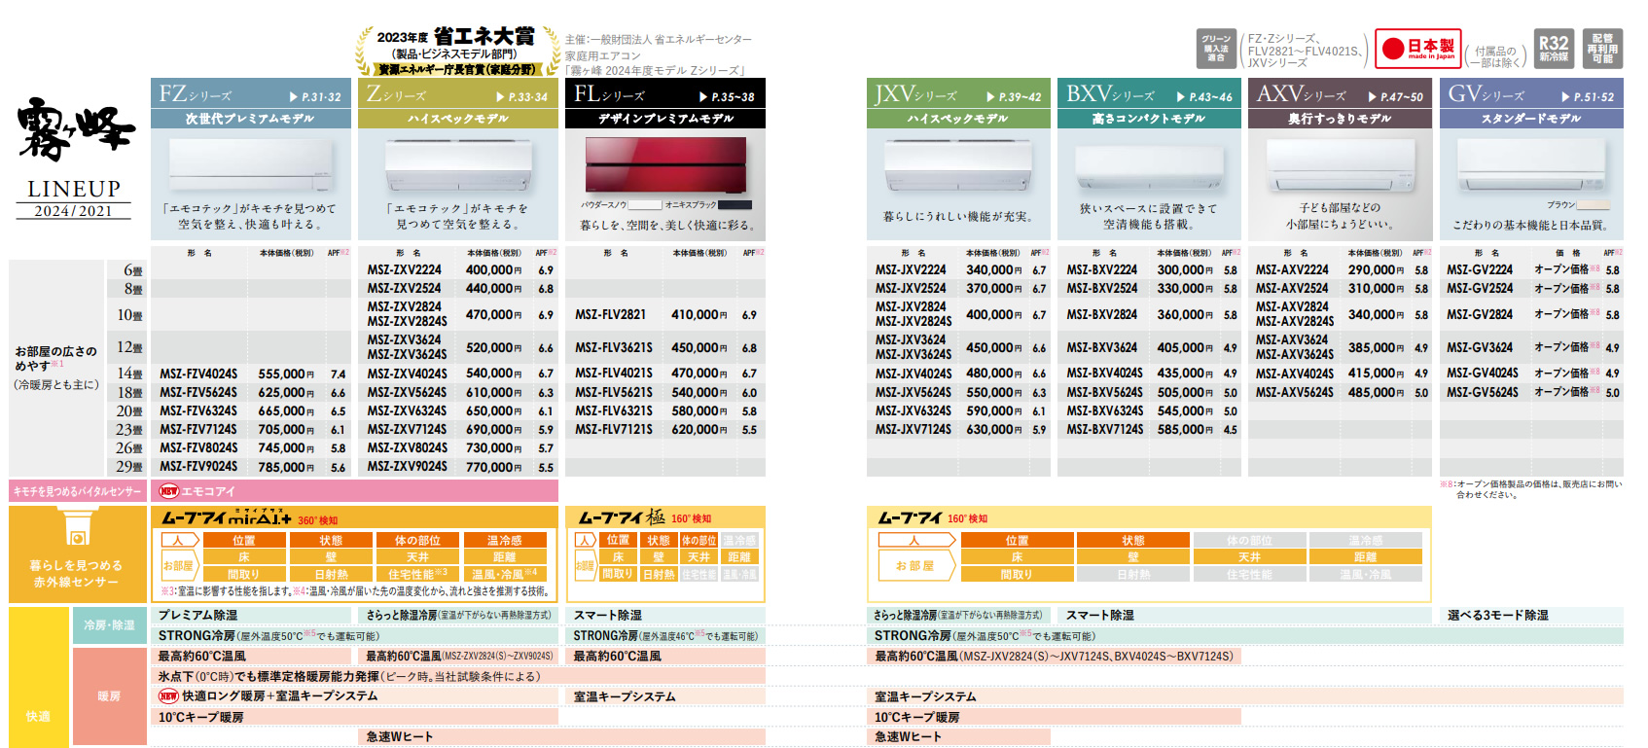Pick the ブラウン color swatch under GV

tap(1594, 205)
